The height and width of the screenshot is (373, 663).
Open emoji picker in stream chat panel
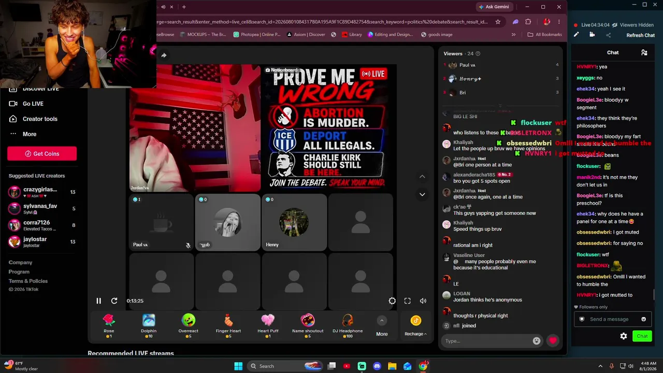[x=644, y=319]
